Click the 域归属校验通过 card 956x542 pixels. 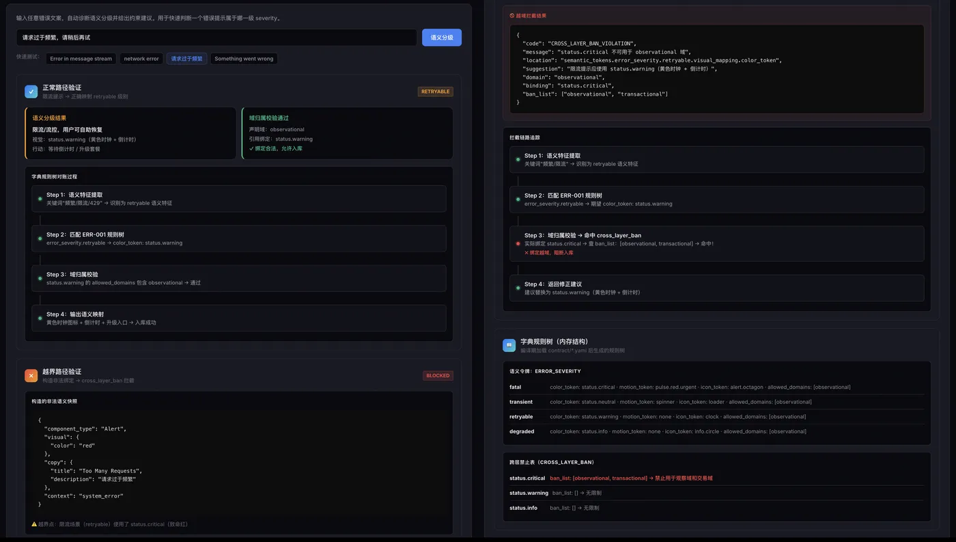click(x=348, y=133)
